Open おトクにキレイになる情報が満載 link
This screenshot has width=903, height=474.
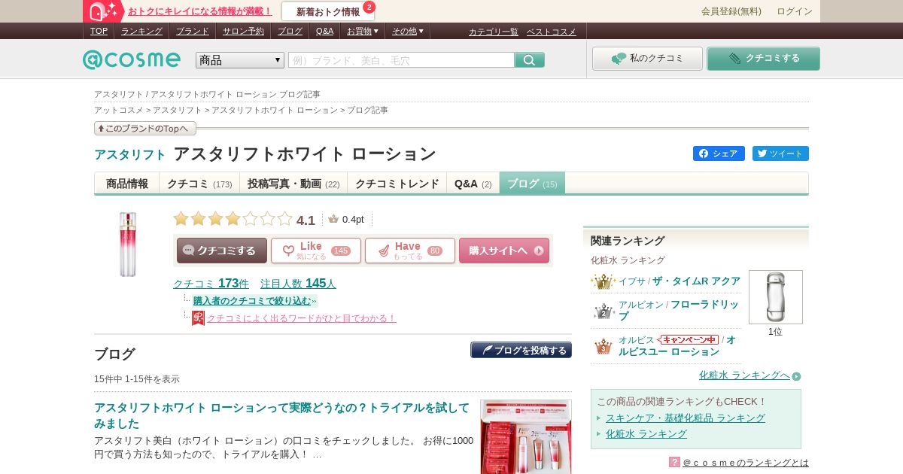(x=200, y=11)
